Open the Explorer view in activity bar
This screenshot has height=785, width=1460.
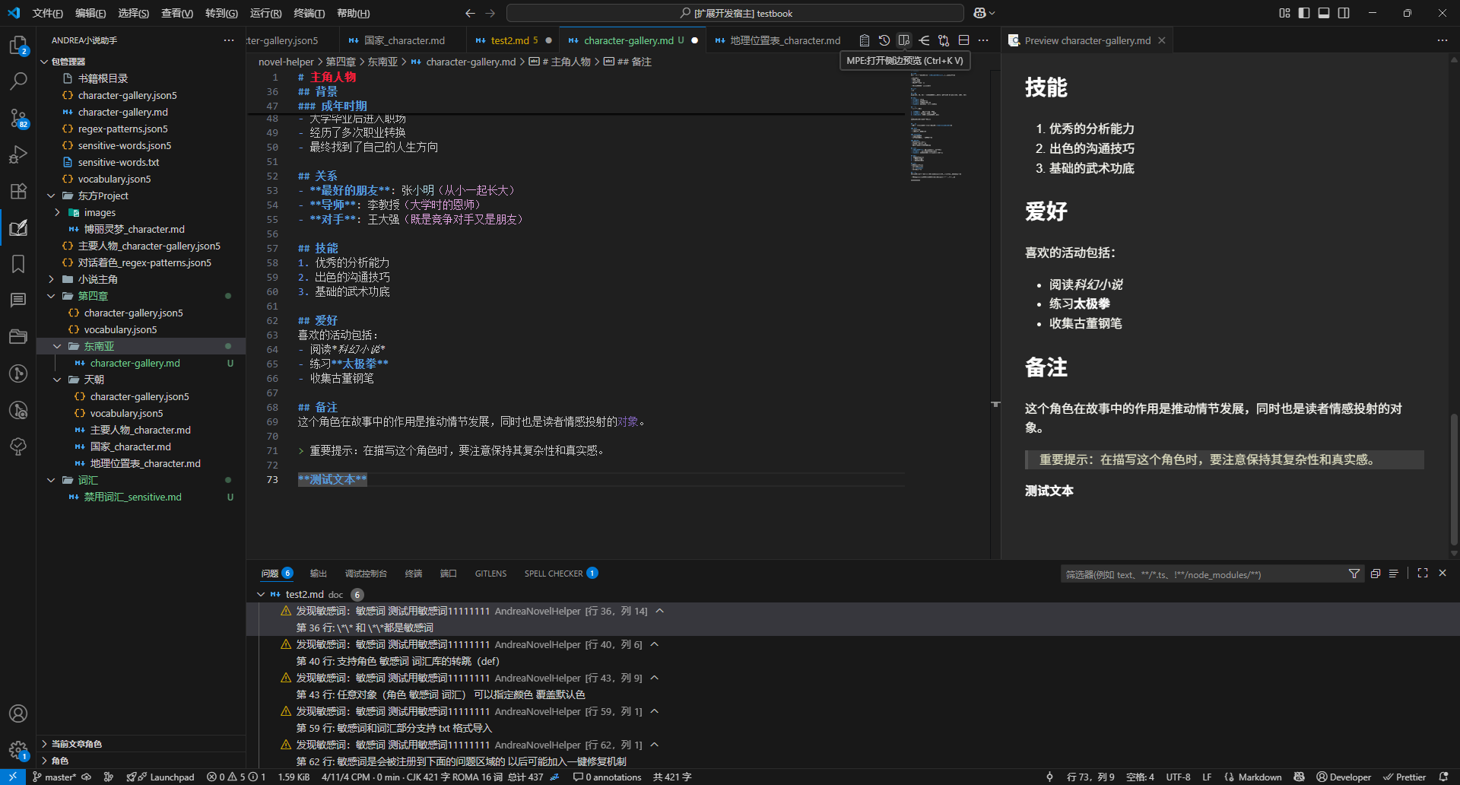tap(18, 46)
